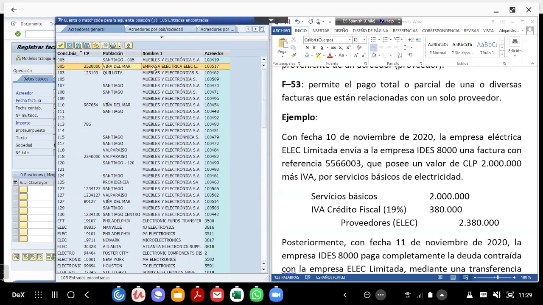The width and height of the screenshot is (543, 305).
Task: Collapse the Word ribbon with the caret
Action: pyautogui.click(x=532, y=64)
